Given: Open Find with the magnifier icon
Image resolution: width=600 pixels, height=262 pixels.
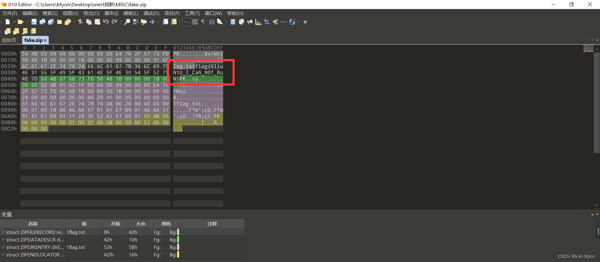Looking at the screenshot, I should [x=127, y=22].
